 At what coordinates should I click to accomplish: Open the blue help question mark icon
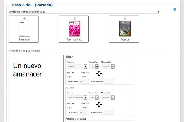[174, 10]
